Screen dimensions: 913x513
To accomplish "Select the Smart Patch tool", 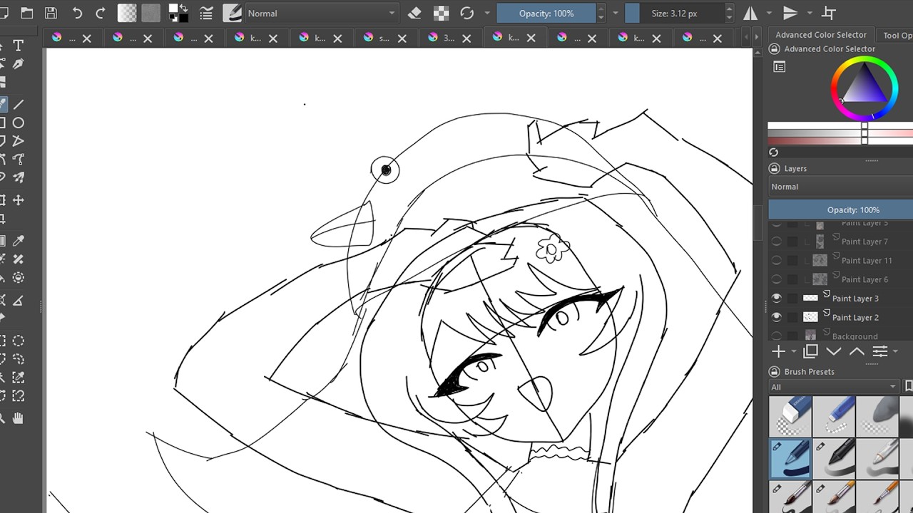I will click(x=19, y=259).
